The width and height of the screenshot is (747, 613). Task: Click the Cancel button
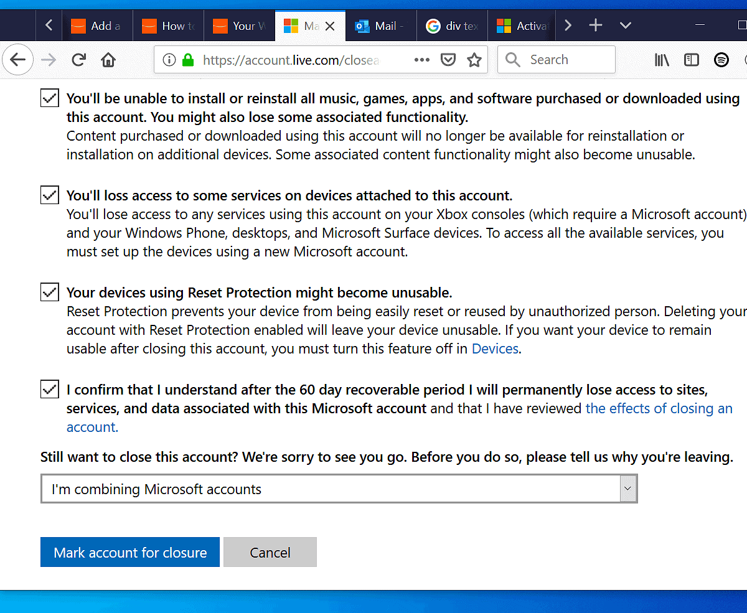pyautogui.click(x=270, y=552)
